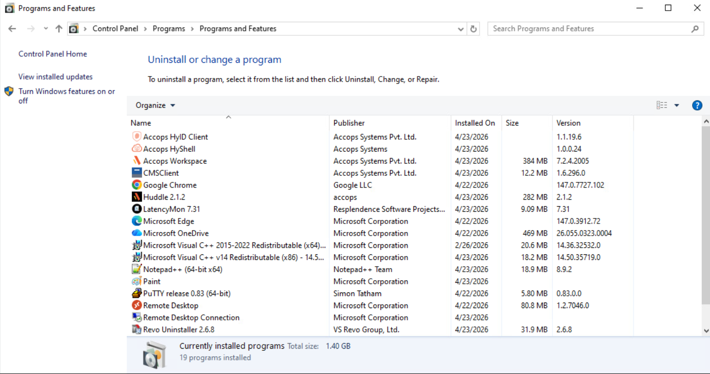Viewport: 710px width, 374px height.
Task: Open Turn Windows features on or off
Action: (x=67, y=96)
